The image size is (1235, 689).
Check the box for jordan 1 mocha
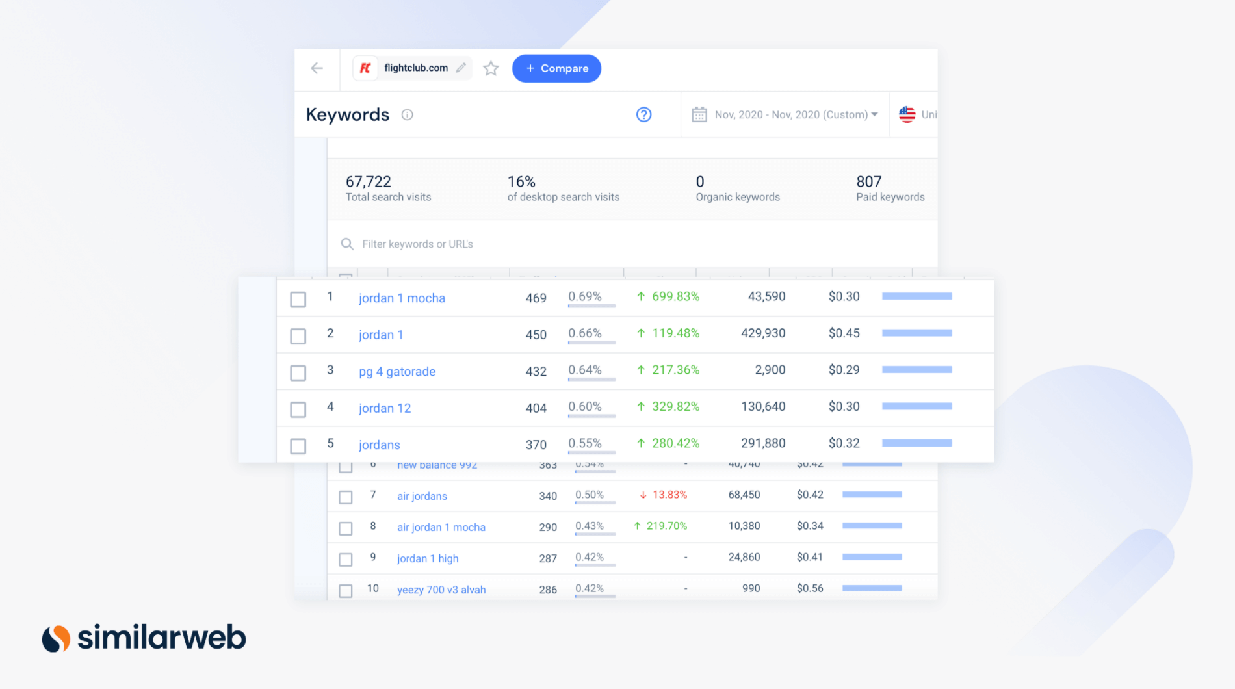click(298, 299)
